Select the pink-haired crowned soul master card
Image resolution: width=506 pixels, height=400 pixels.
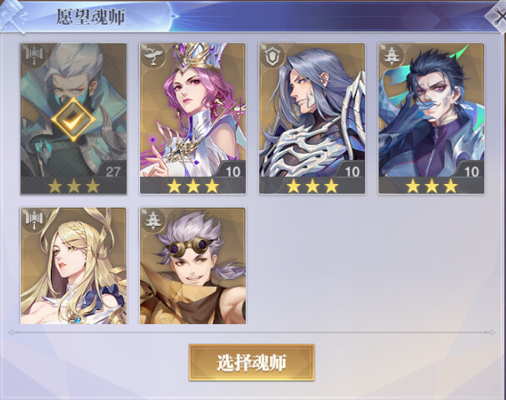tap(193, 118)
